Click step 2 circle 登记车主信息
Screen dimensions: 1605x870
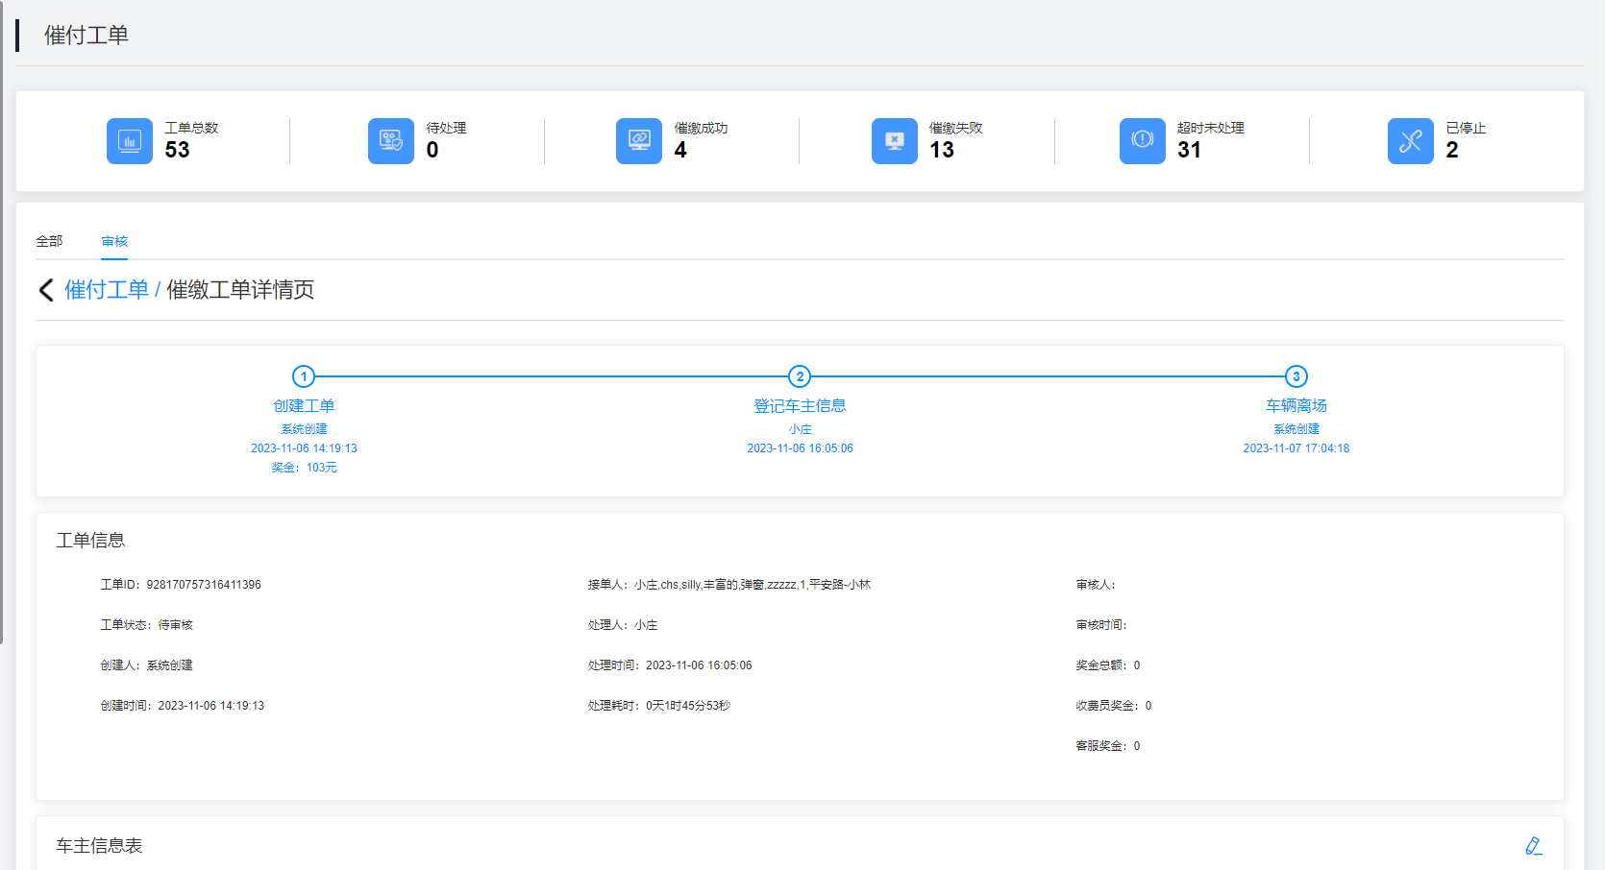tap(800, 376)
